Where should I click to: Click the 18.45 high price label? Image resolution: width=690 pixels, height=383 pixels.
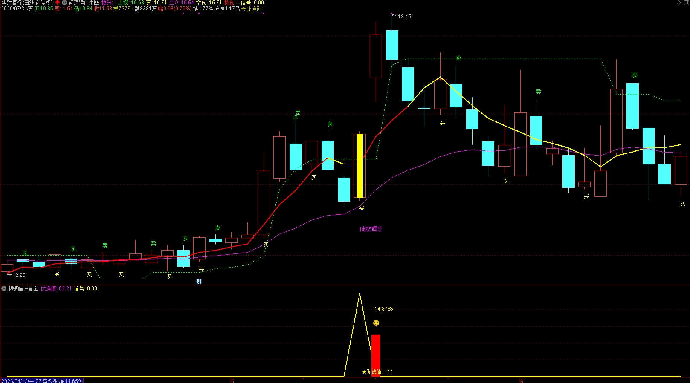pos(404,17)
